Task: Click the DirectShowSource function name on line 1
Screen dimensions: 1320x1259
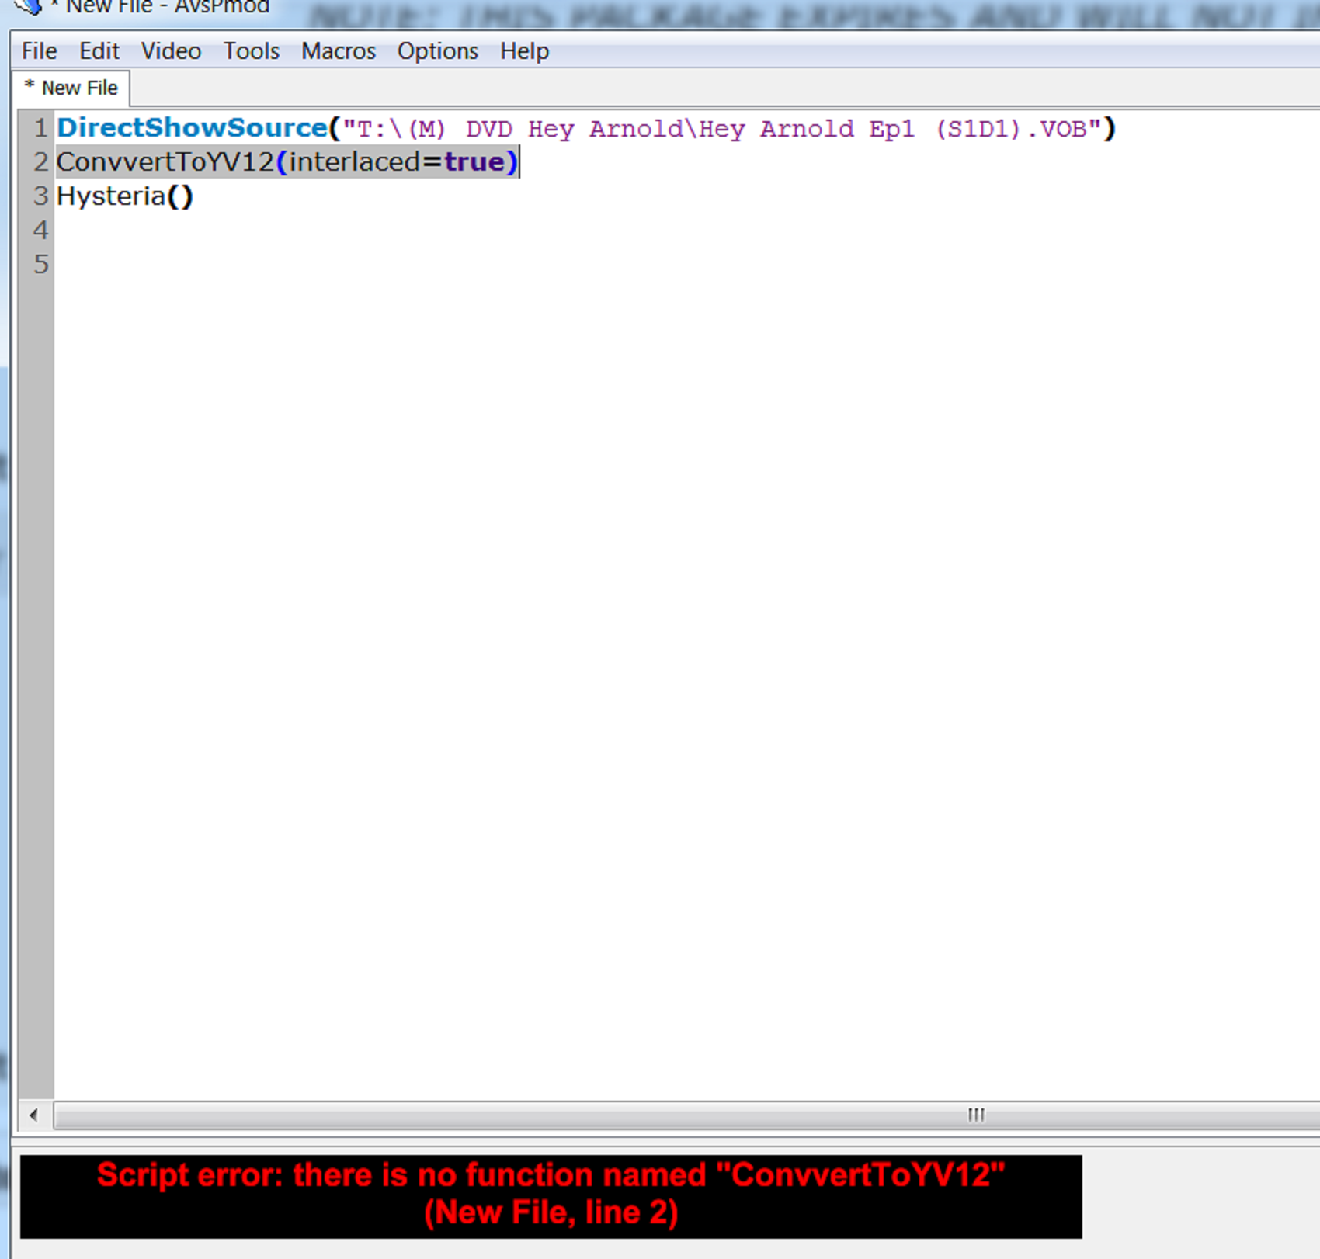Action: pyautogui.click(x=192, y=127)
